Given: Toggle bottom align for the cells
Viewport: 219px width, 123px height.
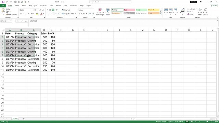Looking at the screenshot, I should 53,10.
